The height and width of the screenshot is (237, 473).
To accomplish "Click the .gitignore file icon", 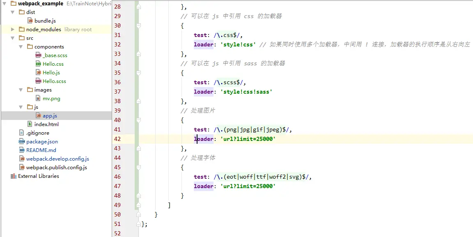I will (x=21, y=133).
